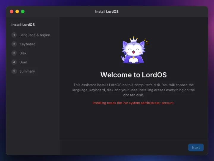Click the Install LordOS sidebar heading
Image resolution: width=214 pixels, height=161 pixels.
click(x=23, y=25)
